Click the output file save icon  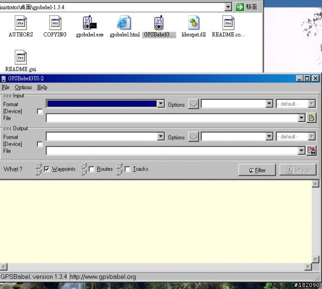[x=311, y=151]
